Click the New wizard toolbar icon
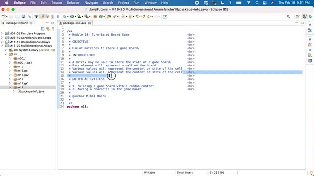Screen dimensions: 314x176 3,17
